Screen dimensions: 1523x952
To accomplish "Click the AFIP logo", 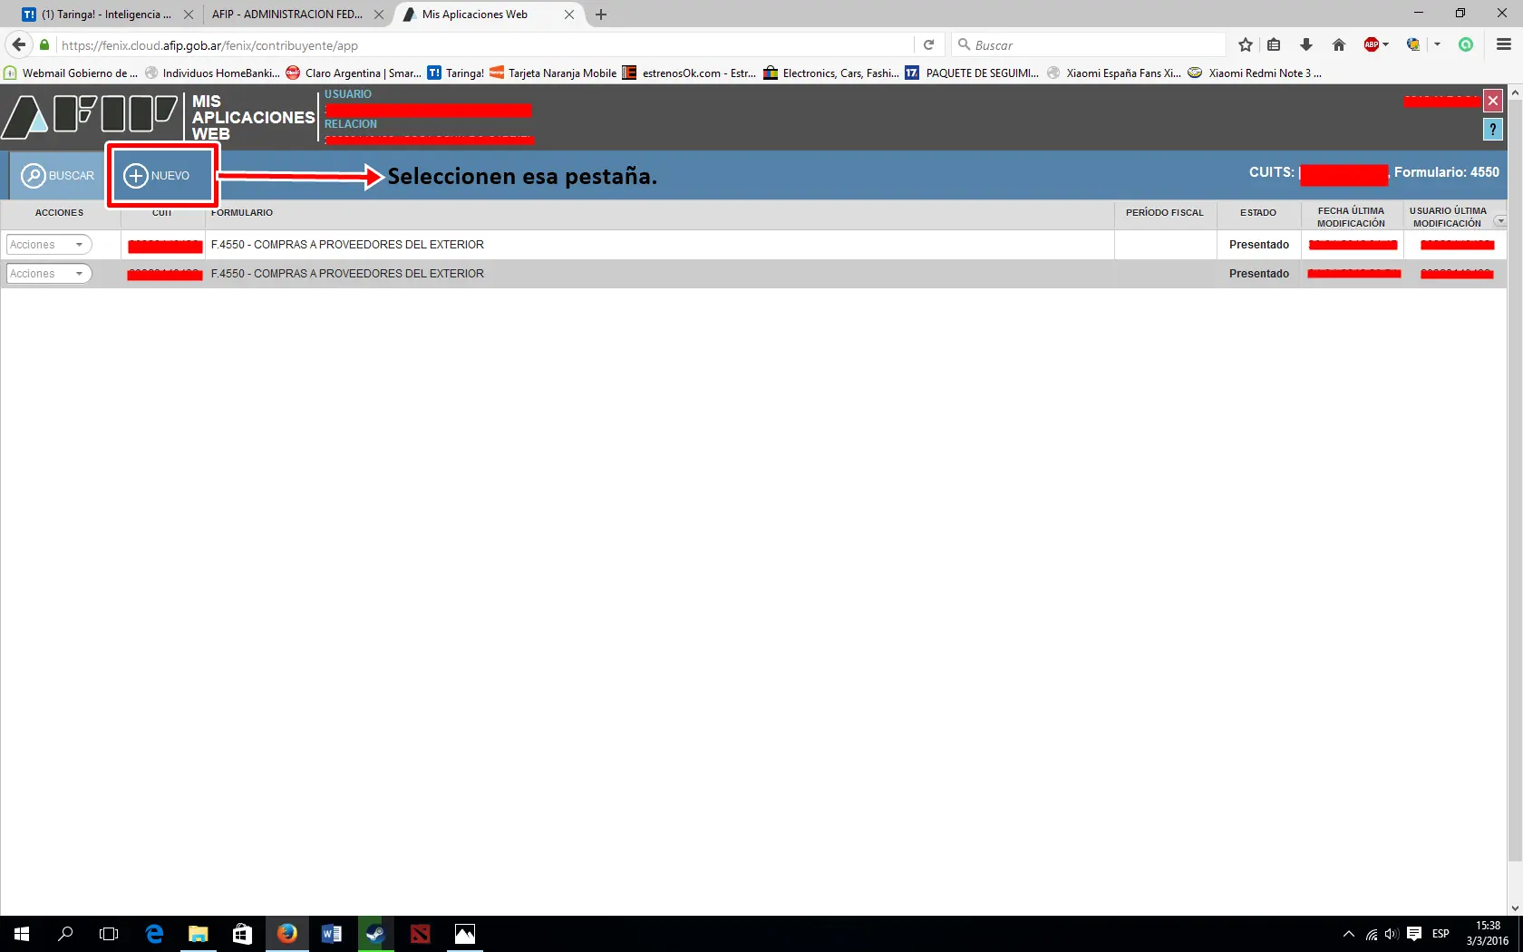I will point(91,116).
